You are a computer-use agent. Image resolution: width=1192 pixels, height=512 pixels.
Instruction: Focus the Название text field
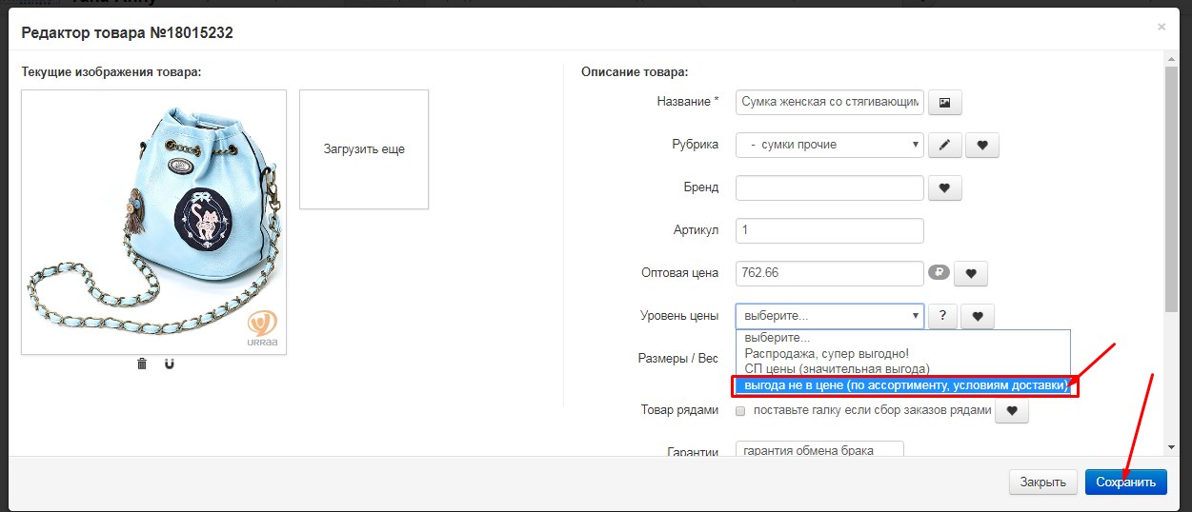point(830,102)
